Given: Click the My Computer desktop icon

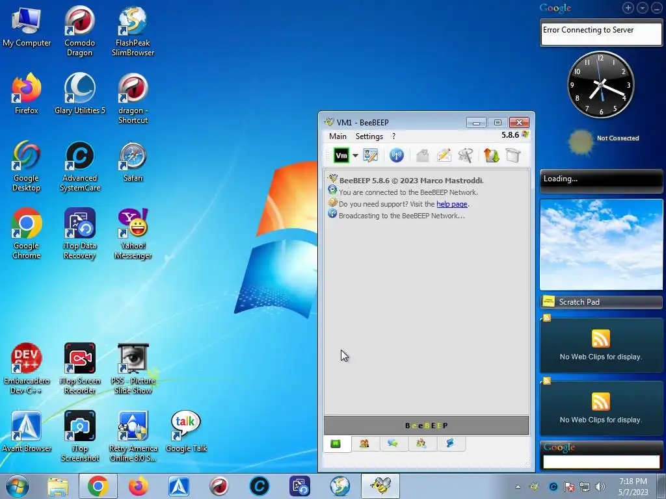Looking at the screenshot, I should pos(26,27).
